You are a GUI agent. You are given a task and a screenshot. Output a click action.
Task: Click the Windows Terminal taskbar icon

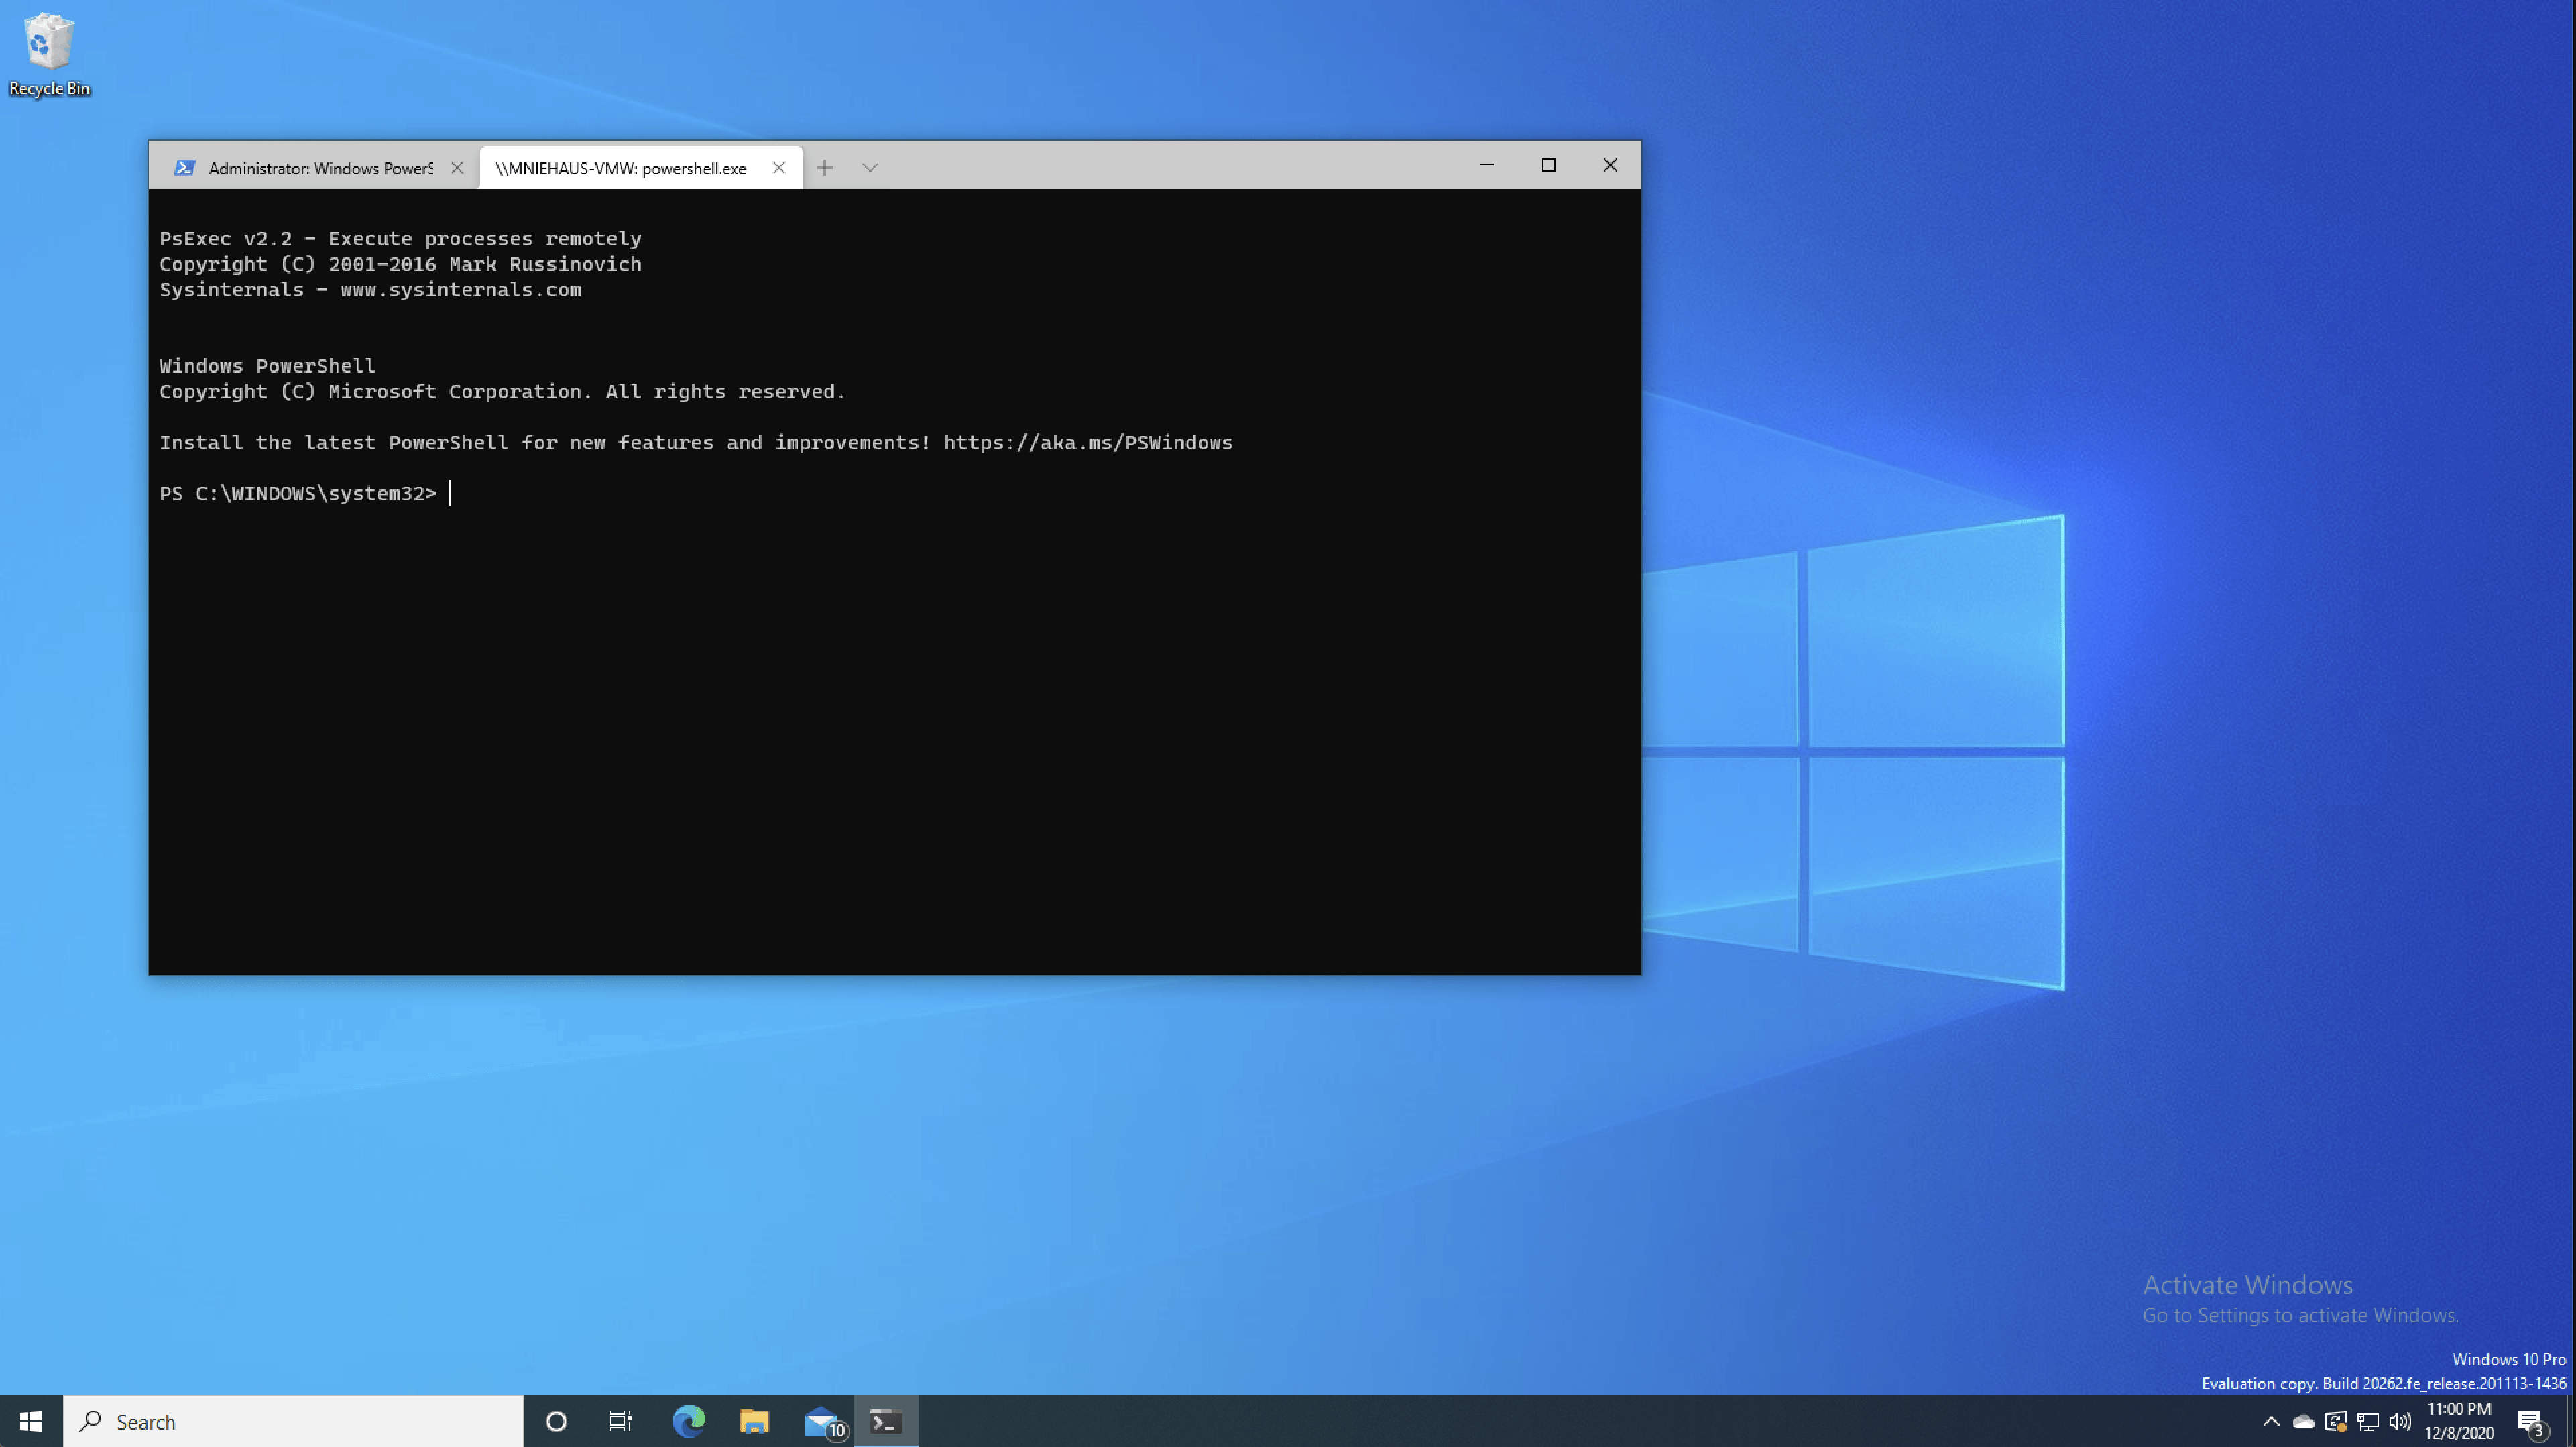click(x=886, y=1421)
